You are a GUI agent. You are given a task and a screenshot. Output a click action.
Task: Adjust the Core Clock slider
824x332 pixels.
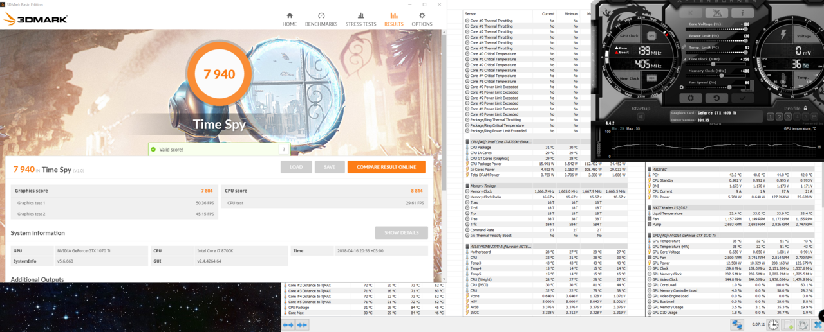tap(716, 64)
